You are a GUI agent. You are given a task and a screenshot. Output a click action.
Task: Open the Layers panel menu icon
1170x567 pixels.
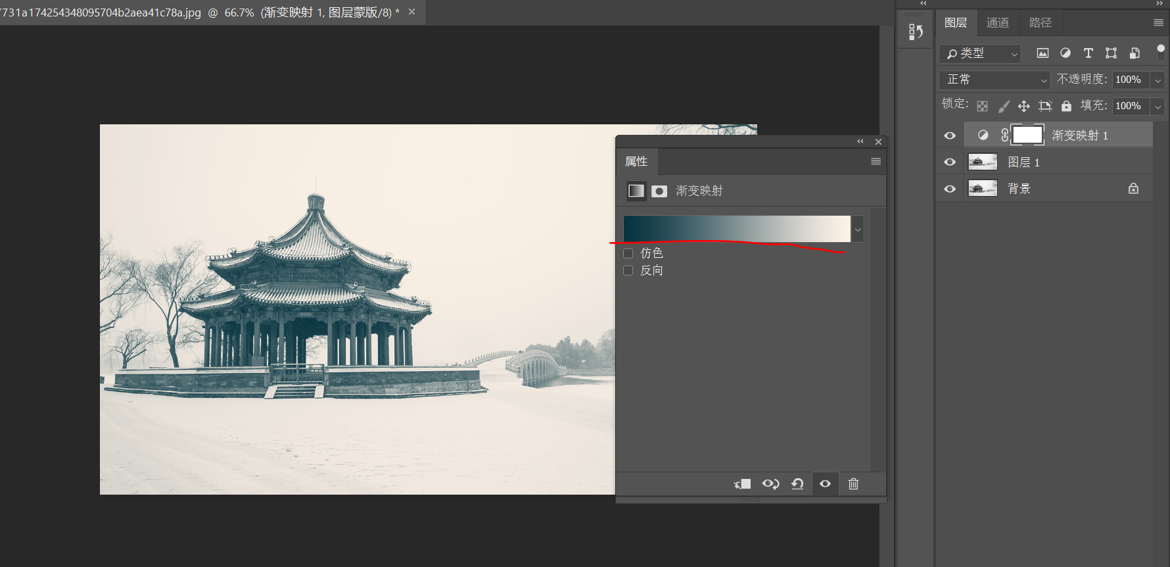(x=1158, y=23)
